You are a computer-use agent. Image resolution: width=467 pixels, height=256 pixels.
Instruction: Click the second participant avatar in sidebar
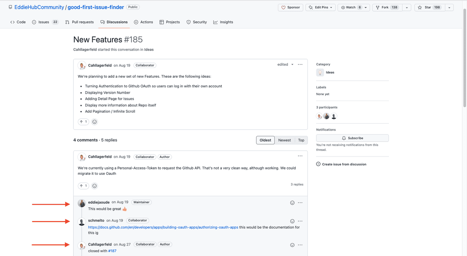(x=327, y=116)
